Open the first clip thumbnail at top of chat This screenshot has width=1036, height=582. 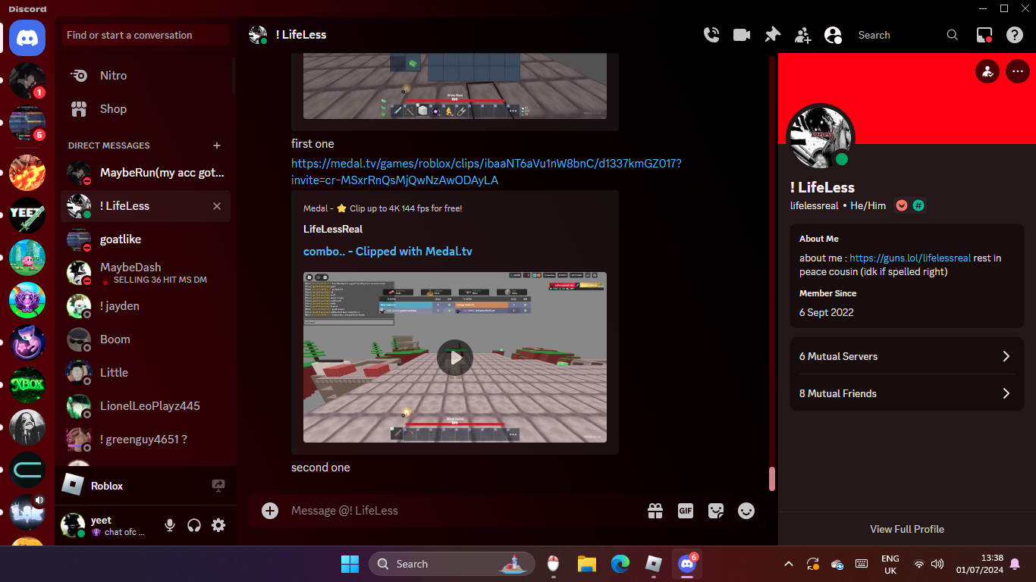pyautogui.click(x=455, y=86)
